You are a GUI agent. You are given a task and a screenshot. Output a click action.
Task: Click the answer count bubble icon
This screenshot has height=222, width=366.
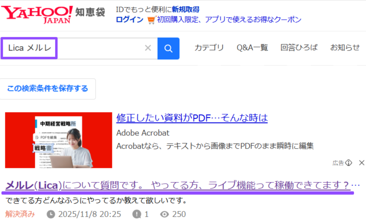point(137,214)
